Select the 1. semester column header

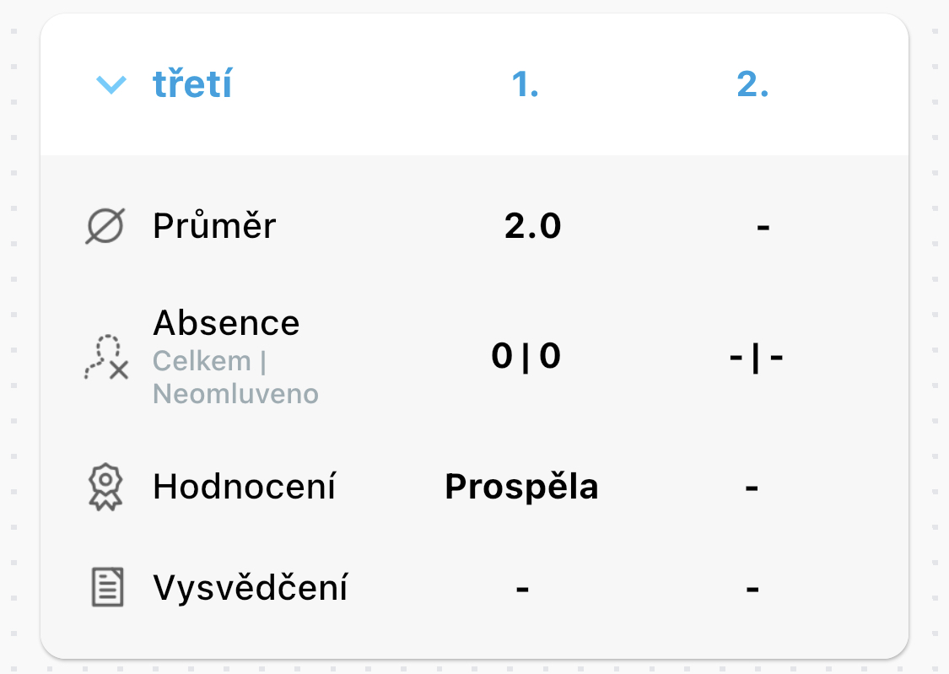pyautogui.click(x=525, y=84)
